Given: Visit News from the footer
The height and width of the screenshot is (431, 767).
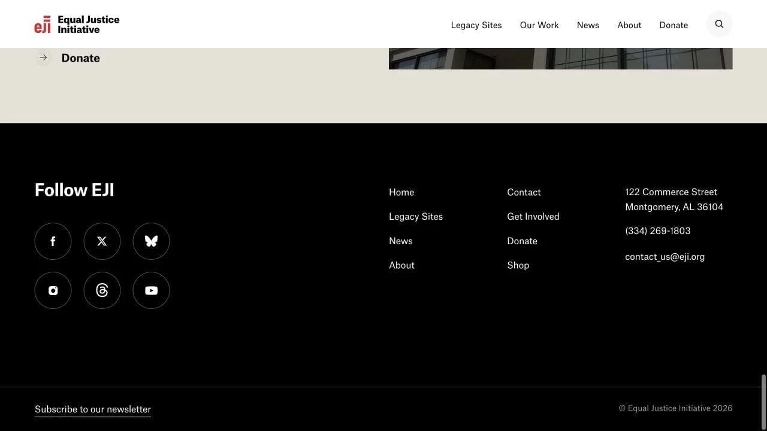Looking at the screenshot, I should coord(401,241).
